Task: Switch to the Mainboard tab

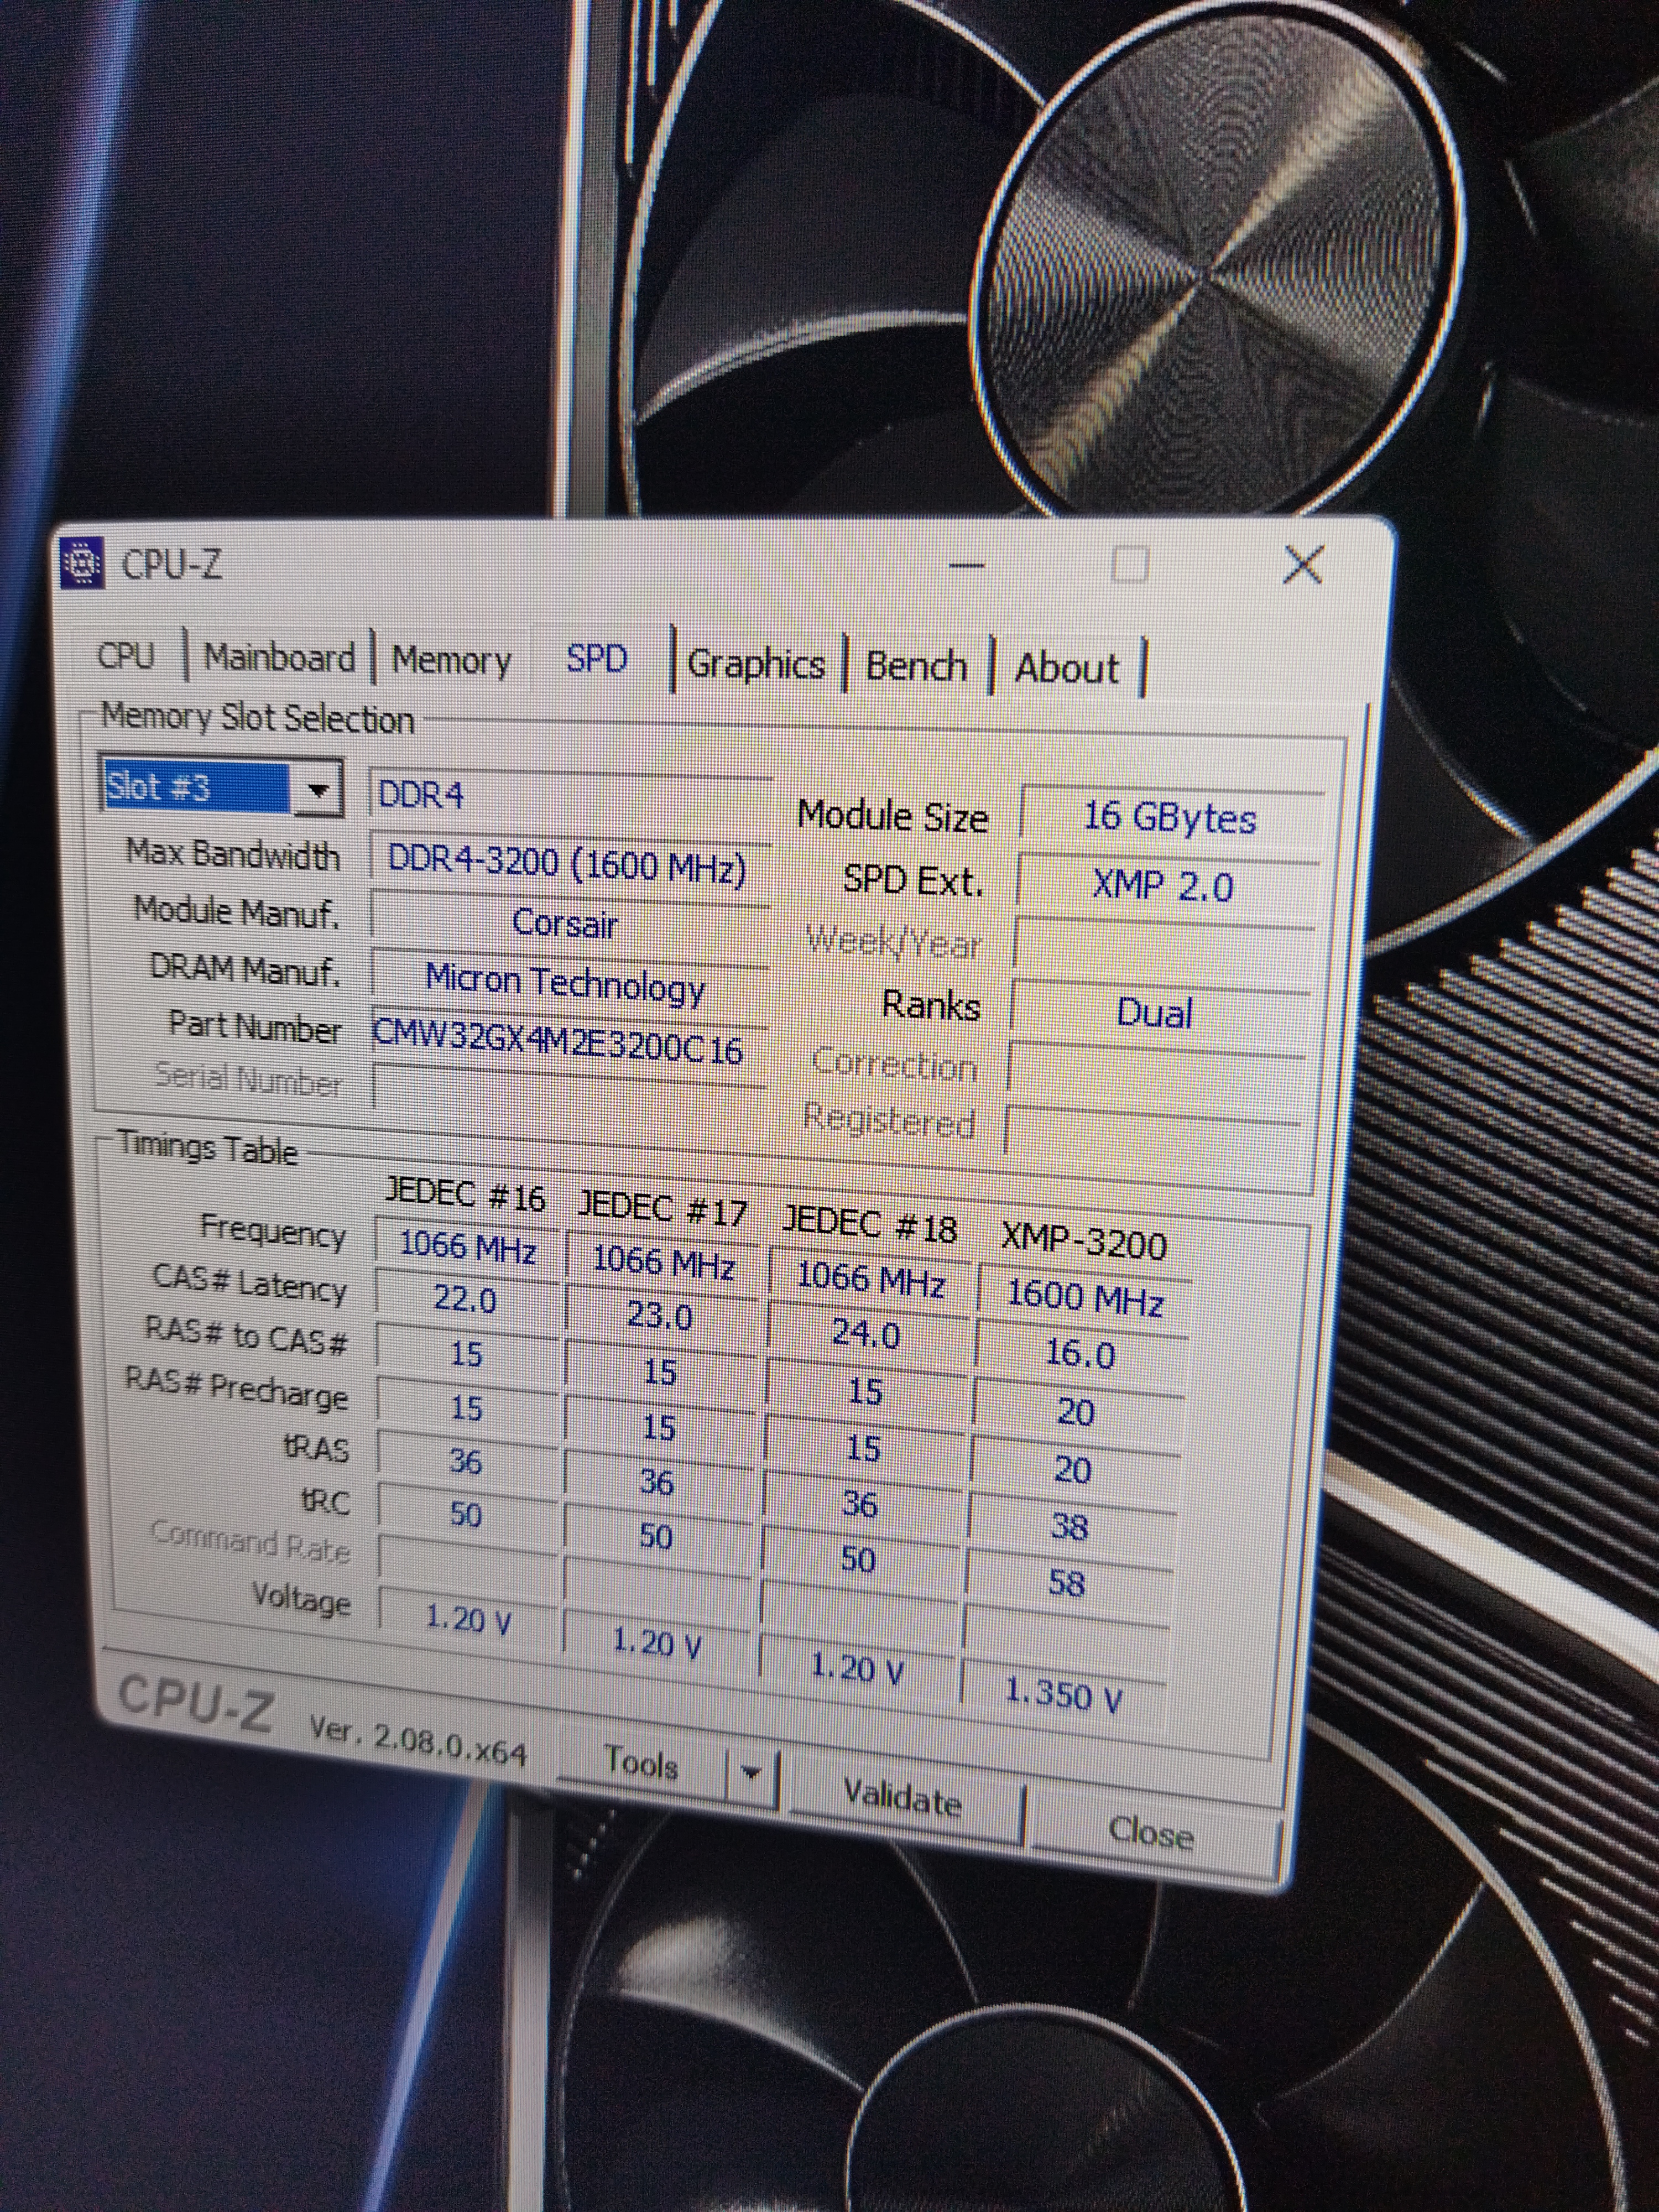Action: pos(279,658)
